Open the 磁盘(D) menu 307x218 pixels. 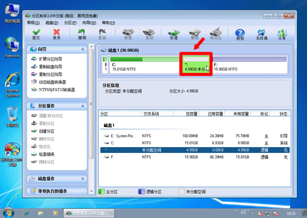tap(51, 23)
